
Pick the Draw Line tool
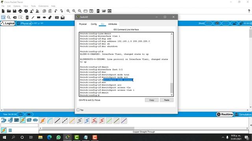[33, 17]
